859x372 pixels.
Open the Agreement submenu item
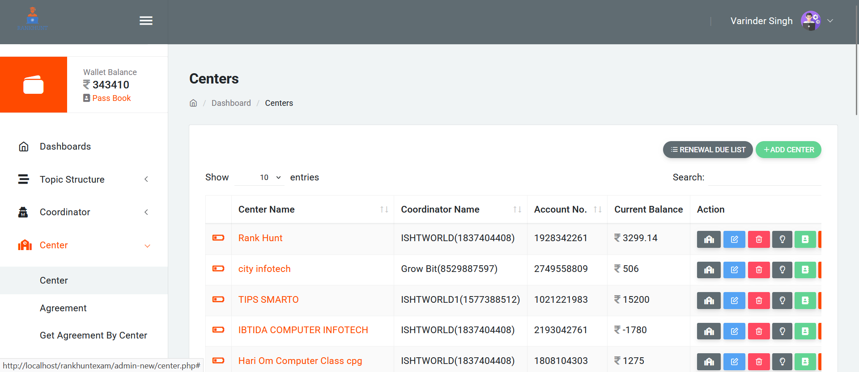(x=63, y=308)
